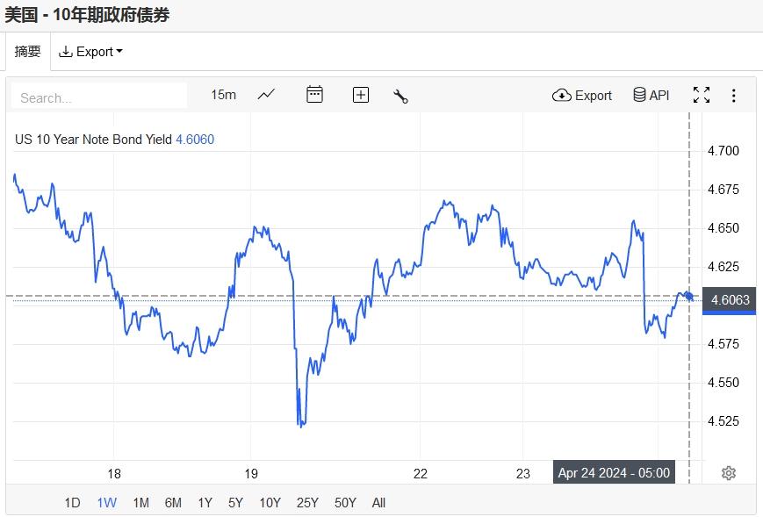Choose the 6M time range
The width and height of the screenshot is (763, 517).
[173, 503]
